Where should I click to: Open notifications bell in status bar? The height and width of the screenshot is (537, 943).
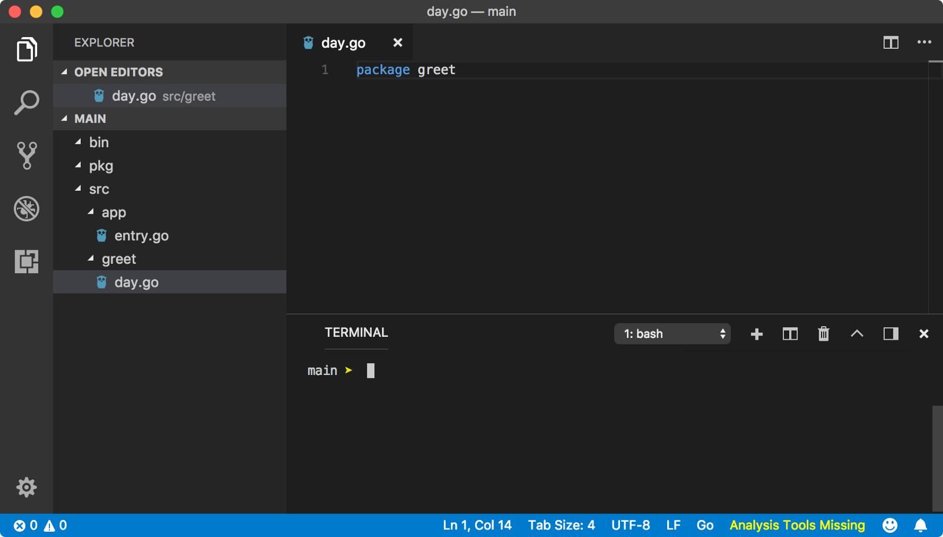tap(921, 525)
